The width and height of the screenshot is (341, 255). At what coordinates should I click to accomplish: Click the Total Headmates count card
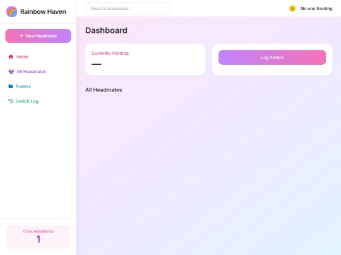39,237
